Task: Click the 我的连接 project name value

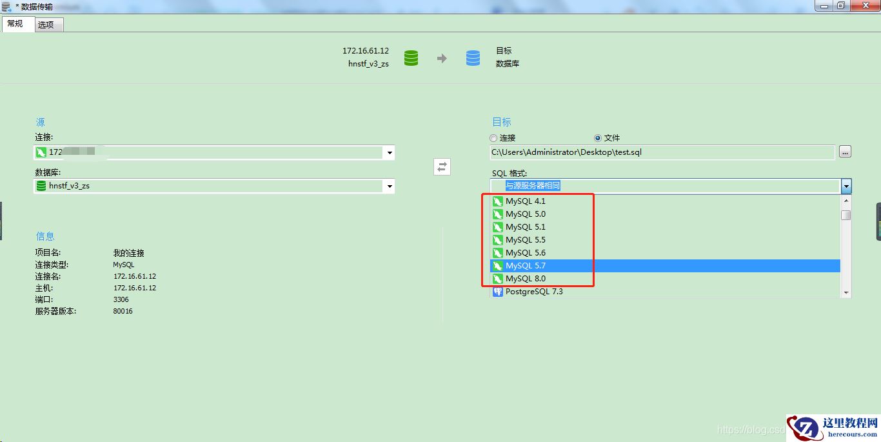Action: (x=128, y=253)
